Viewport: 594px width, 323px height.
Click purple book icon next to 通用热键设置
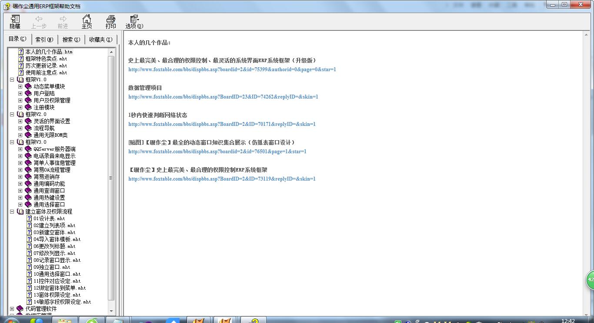point(29,198)
